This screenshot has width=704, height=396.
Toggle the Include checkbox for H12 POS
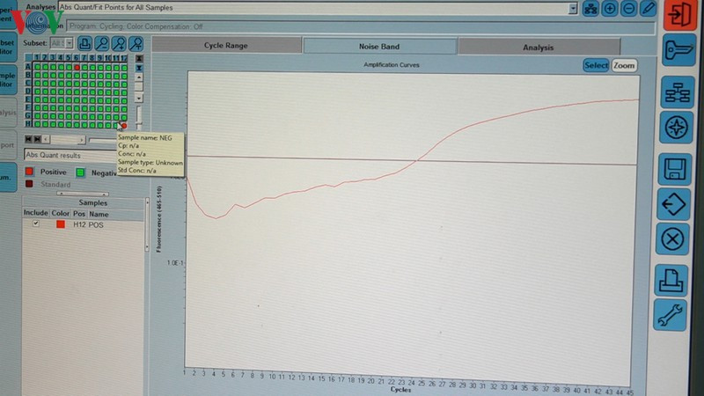[x=36, y=224]
